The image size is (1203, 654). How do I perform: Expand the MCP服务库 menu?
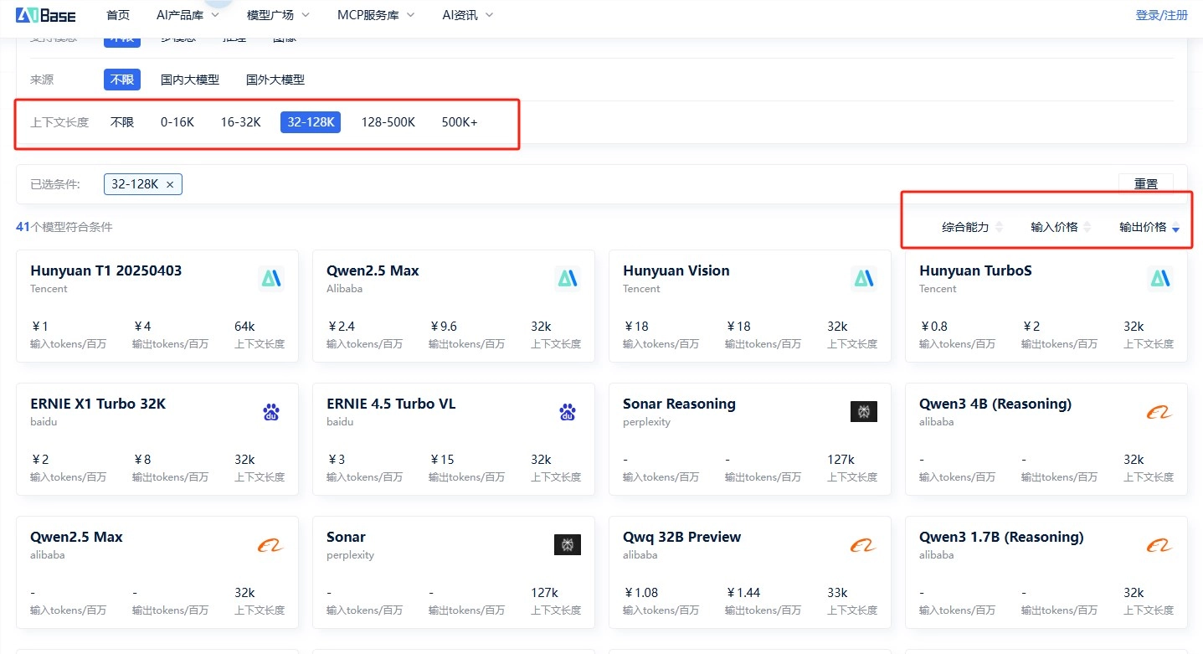coord(375,15)
